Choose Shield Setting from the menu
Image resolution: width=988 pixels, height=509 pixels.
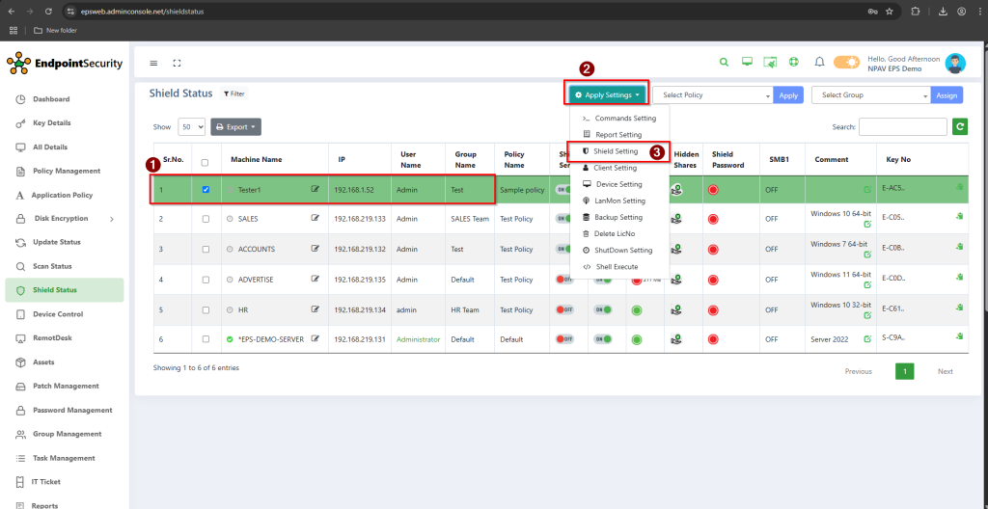[616, 151]
